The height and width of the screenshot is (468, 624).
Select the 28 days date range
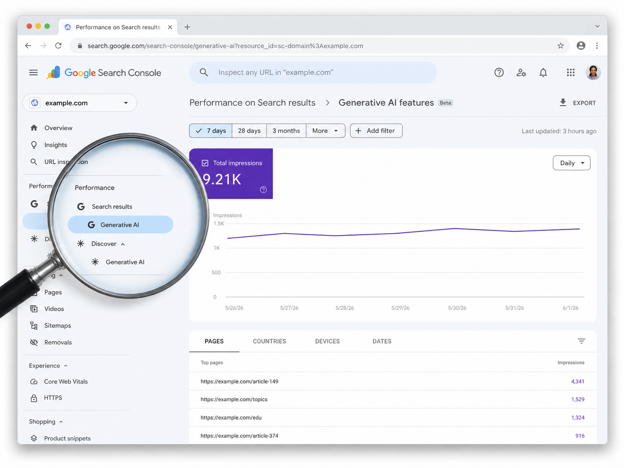pyautogui.click(x=249, y=131)
